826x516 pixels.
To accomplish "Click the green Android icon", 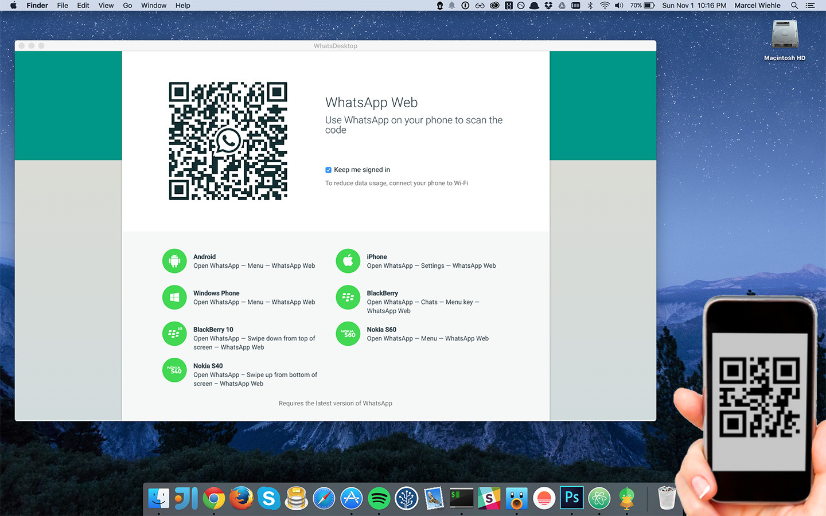I will pos(174,261).
